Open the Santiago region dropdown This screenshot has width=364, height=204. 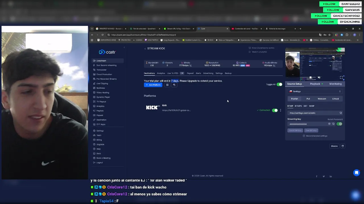pyautogui.click(x=315, y=91)
